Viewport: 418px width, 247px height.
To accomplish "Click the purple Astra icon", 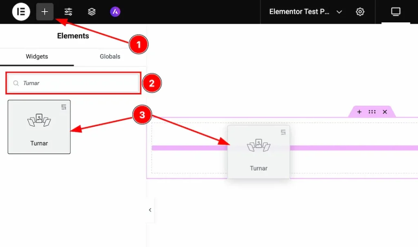I will tap(115, 11).
